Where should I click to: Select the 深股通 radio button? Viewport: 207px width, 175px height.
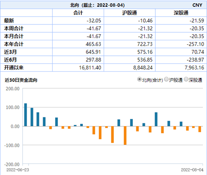pyautogui.click(x=186, y=79)
